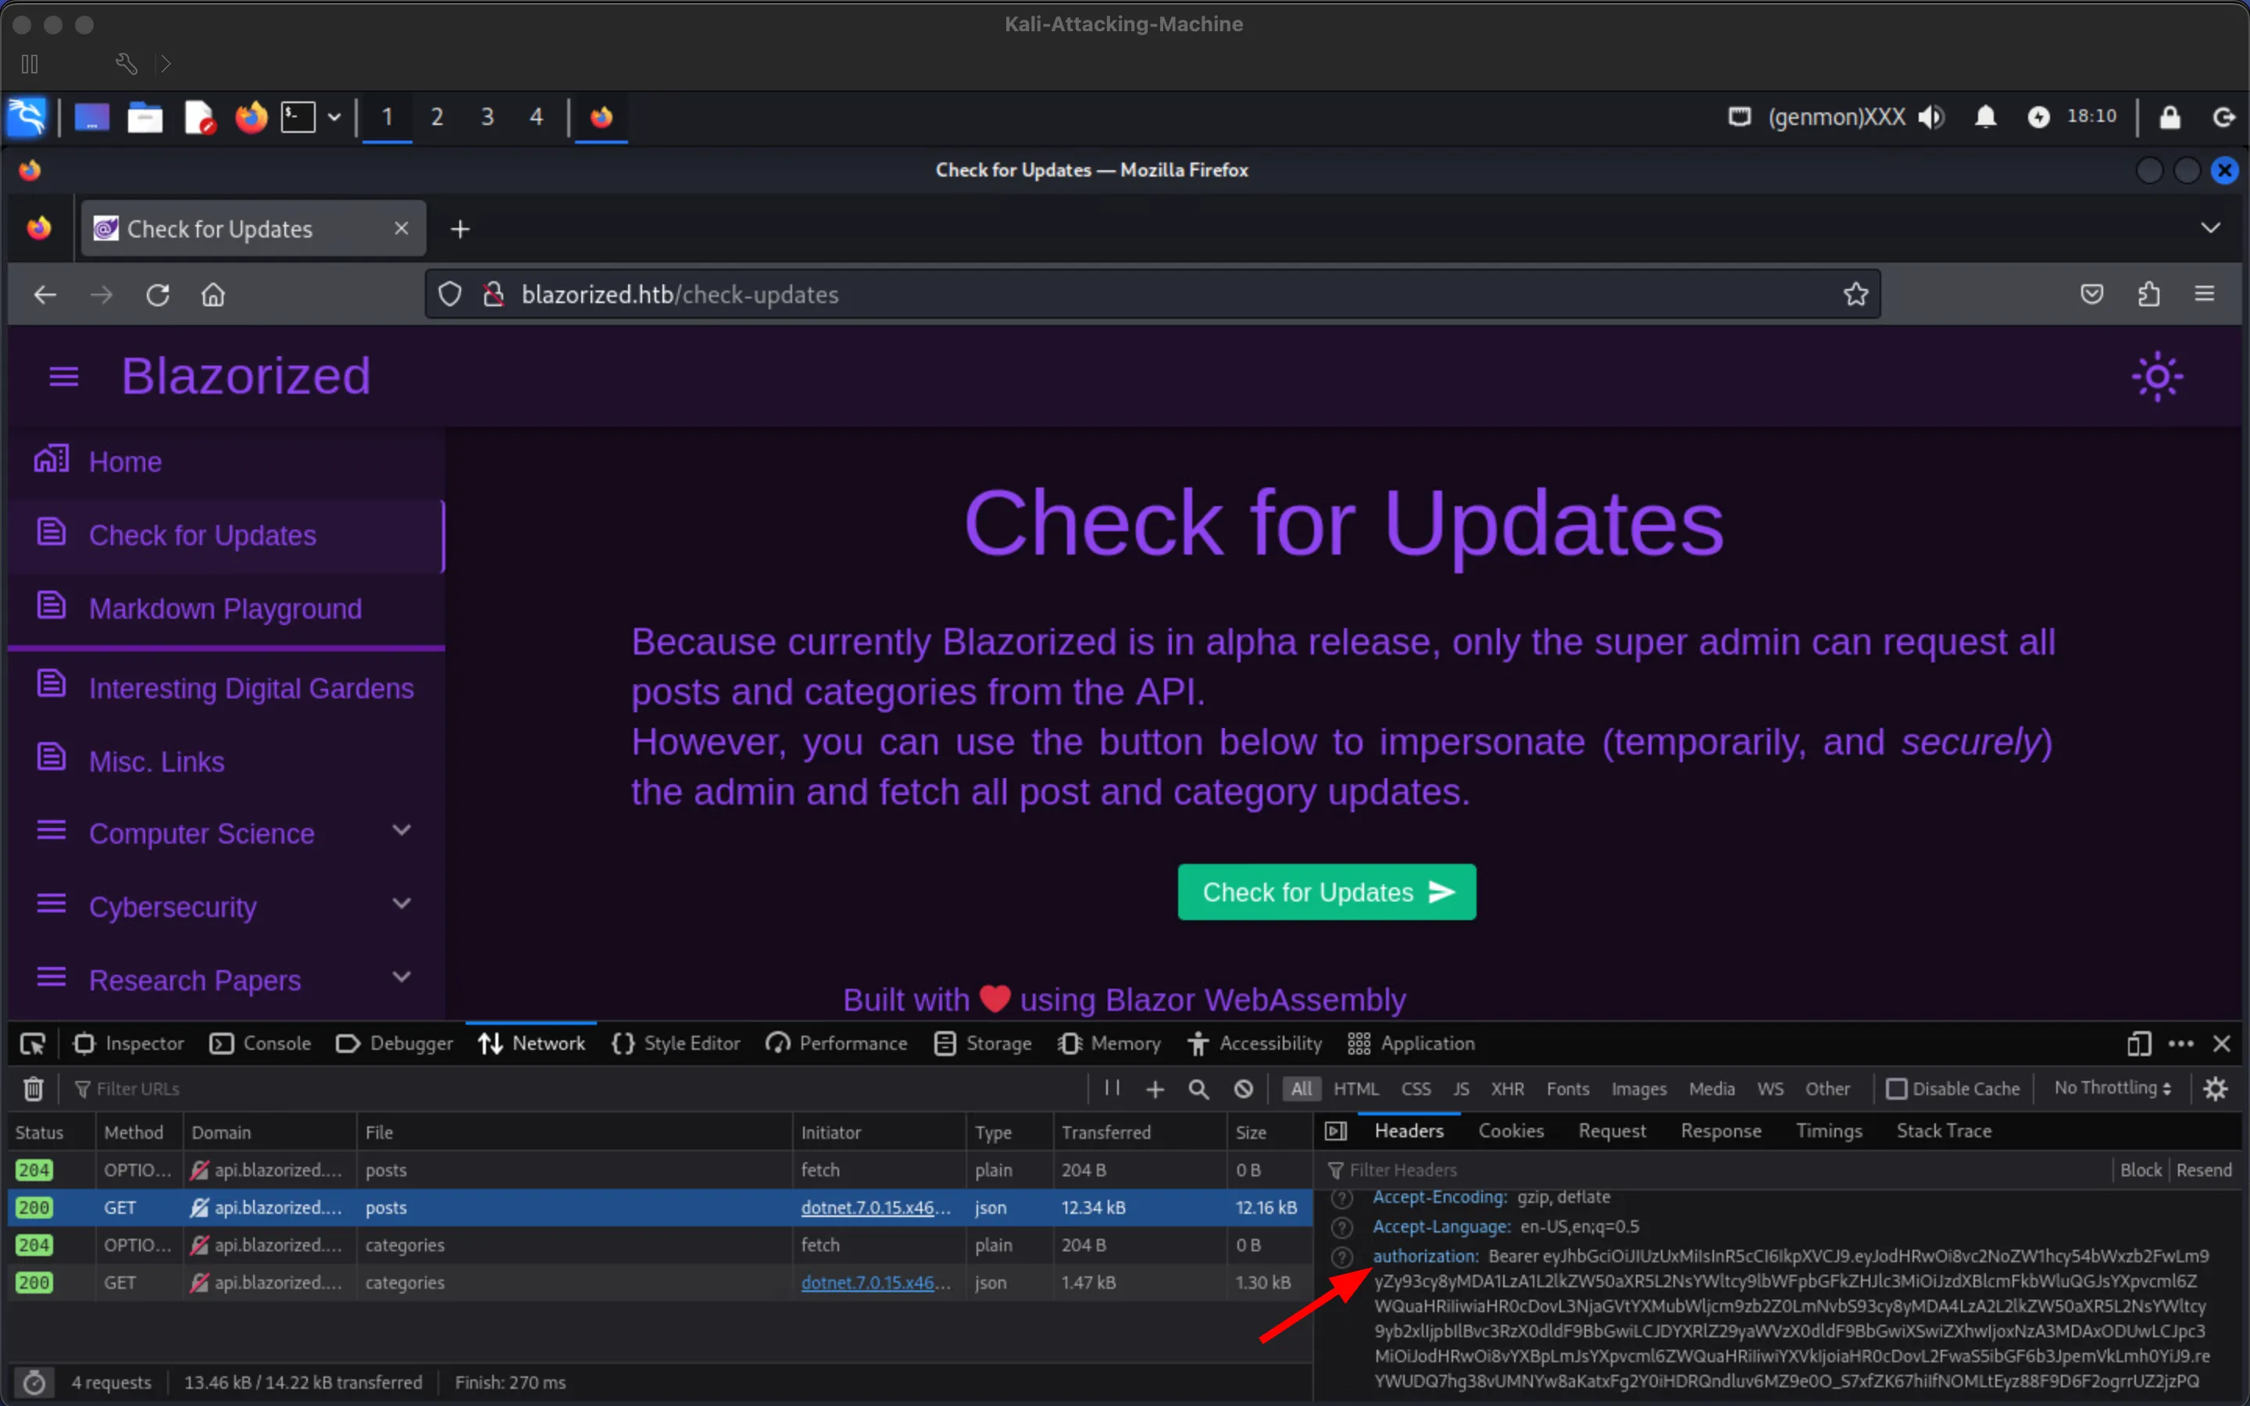Filter requests by WS type

(x=1770, y=1089)
